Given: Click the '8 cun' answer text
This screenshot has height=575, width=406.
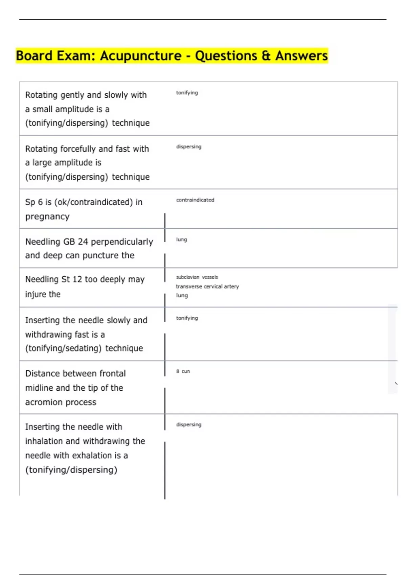Looking at the screenshot, I should pos(183,371).
